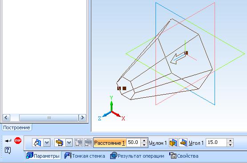Click the Z axis label of the triad
Screen dimensions: 247x163
(x=100, y=119)
